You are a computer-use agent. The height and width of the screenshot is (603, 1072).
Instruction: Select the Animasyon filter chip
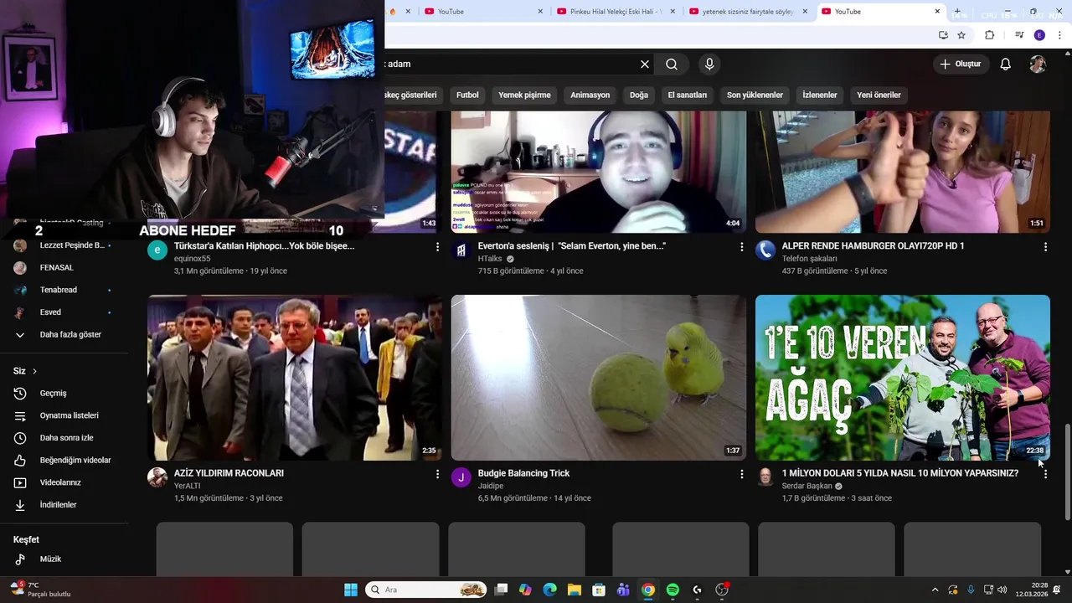click(590, 95)
